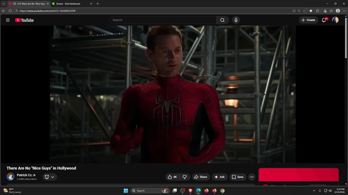This screenshot has width=348, height=195.
Task: Open the Ask AI button
Action: [x=219, y=177]
